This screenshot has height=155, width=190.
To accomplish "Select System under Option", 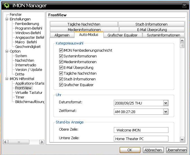I will pyautogui.click(x=21, y=56).
